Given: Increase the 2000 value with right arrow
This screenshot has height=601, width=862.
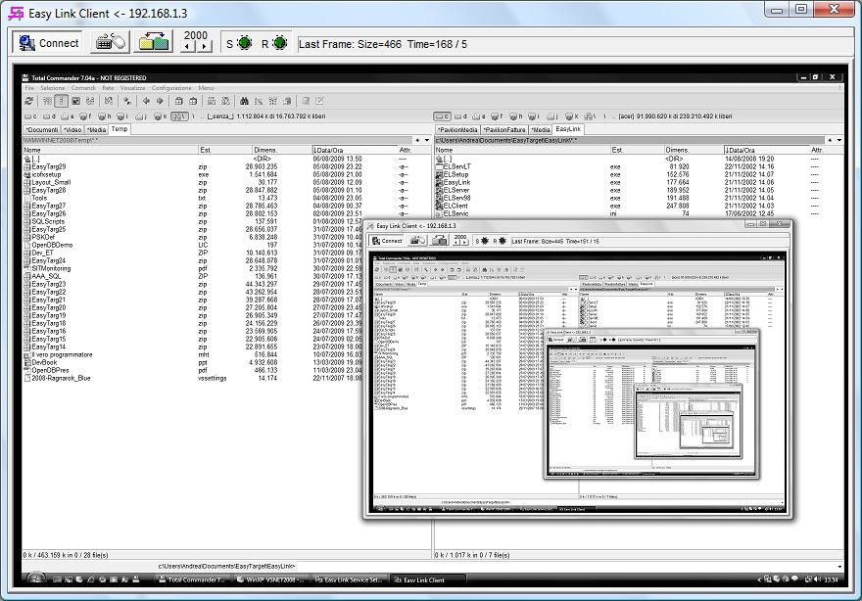Looking at the screenshot, I should point(204,47).
